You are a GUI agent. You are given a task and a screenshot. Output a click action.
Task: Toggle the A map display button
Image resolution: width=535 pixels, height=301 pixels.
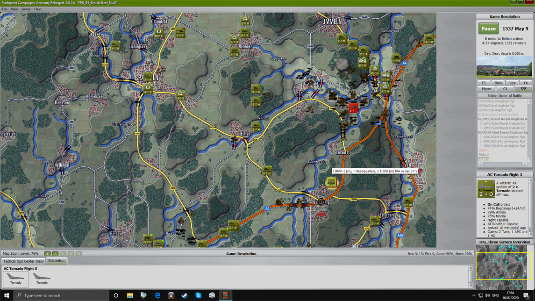click(x=71, y=254)
